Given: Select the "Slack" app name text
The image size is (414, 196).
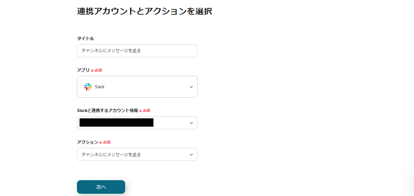Looking at the screenshot, I should 100,87.
